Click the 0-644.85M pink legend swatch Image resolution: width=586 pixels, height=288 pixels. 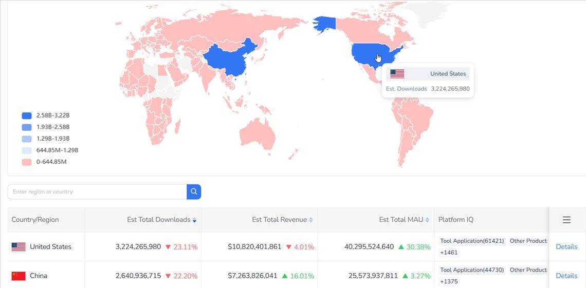point(27,162)
